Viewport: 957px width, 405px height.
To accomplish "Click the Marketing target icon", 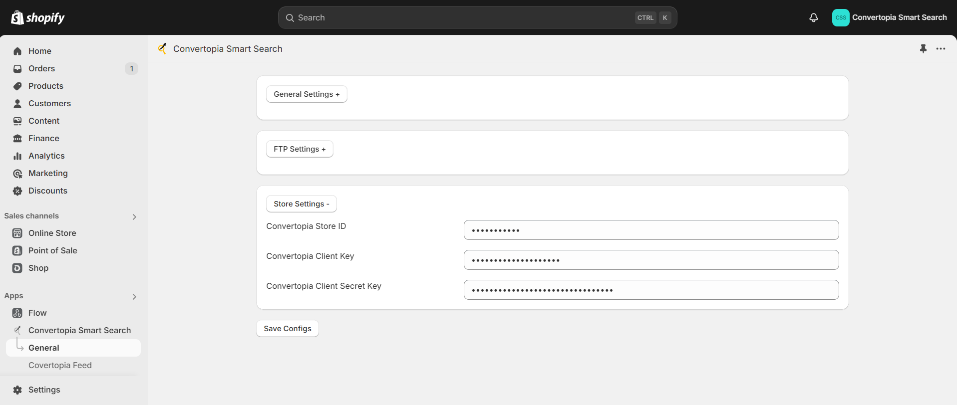I will coord(17,173).
